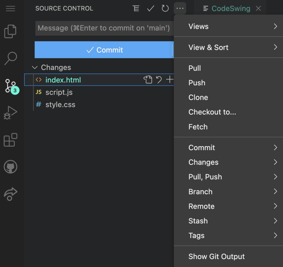The image size is (283, 267).
Task: Click the refresh icon in Source Control header
Action: (x=165, y=8)
